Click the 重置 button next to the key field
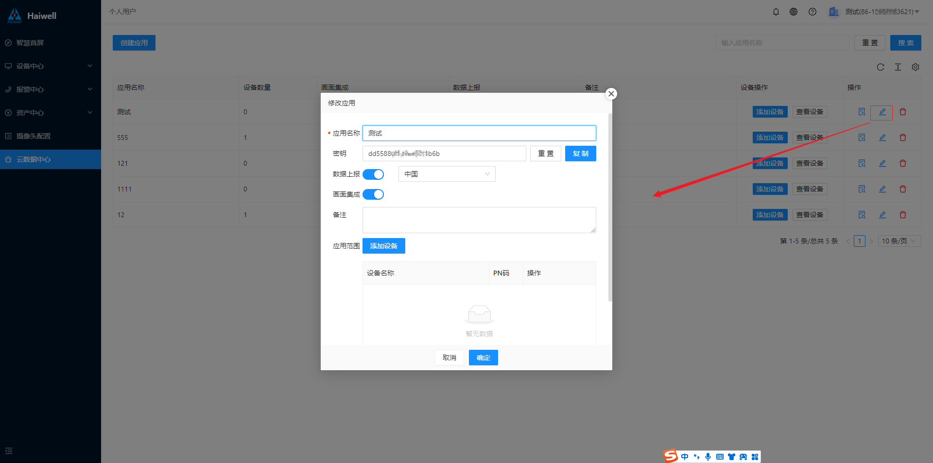This screenshot has width=933, height=463. coord(546,154)
